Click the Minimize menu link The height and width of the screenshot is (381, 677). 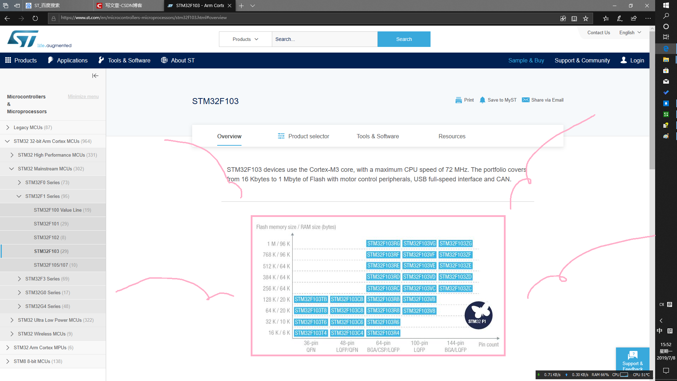coord(83,97)
